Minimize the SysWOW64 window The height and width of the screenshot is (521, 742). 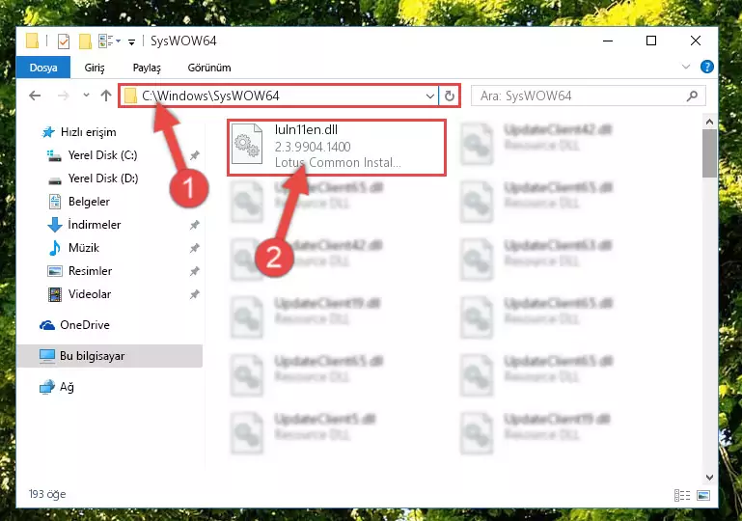click(x=608, y=41)
